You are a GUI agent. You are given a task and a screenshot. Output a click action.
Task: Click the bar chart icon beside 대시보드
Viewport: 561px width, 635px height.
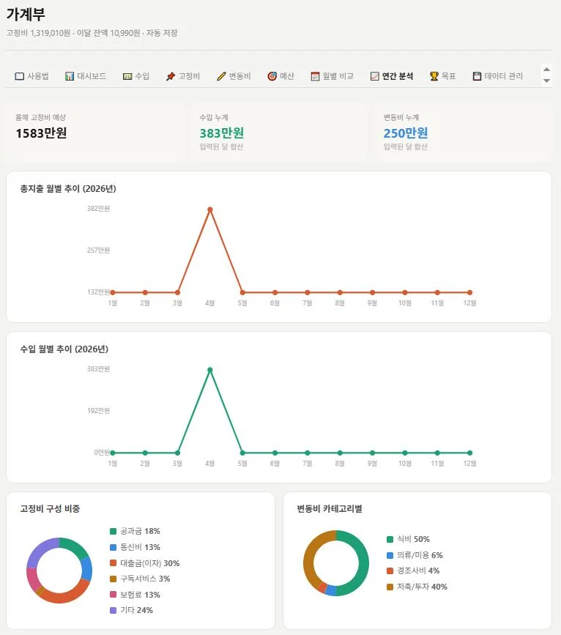click(x=70, y=76)
